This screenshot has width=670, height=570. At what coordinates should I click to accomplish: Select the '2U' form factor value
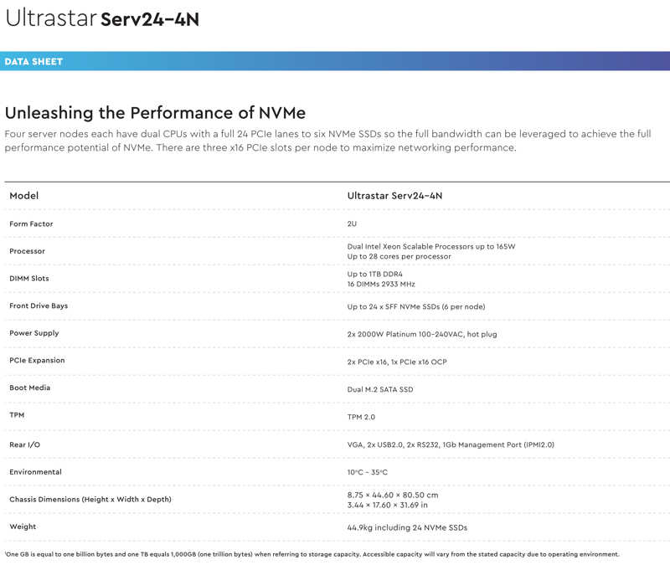click(352, 223)
